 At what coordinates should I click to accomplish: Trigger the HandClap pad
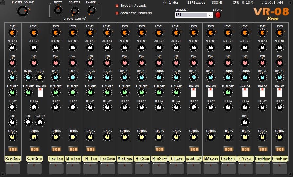194,168
